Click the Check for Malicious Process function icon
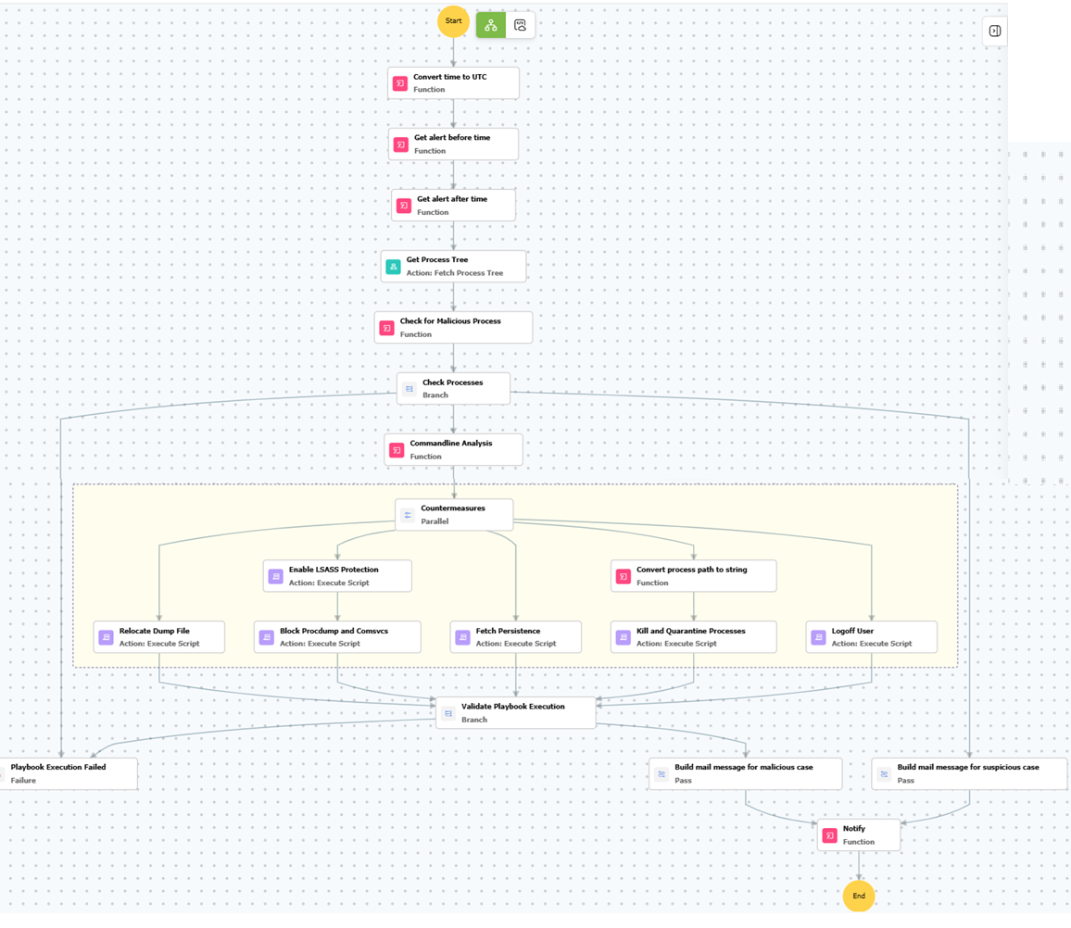Viewport: 1071px width, 928px height. click(387, 329)
